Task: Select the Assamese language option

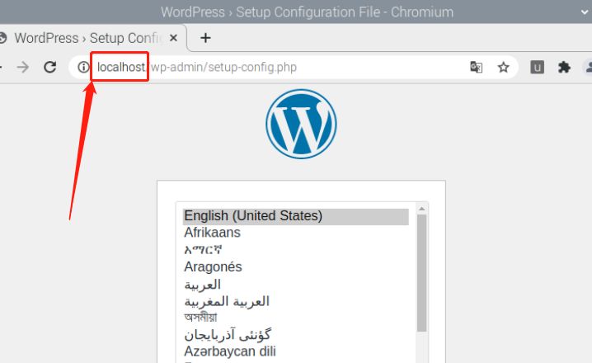Action: click(296, 318)
